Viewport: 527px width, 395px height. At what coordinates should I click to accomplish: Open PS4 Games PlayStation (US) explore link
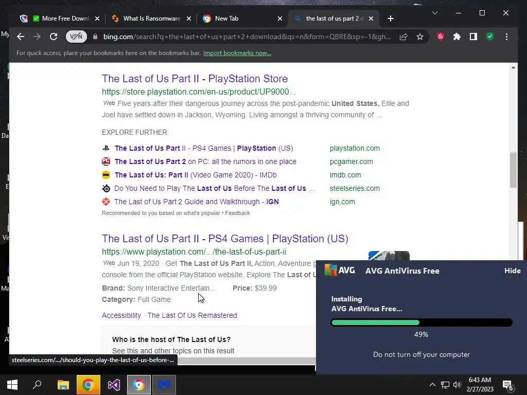click(204, 148)
